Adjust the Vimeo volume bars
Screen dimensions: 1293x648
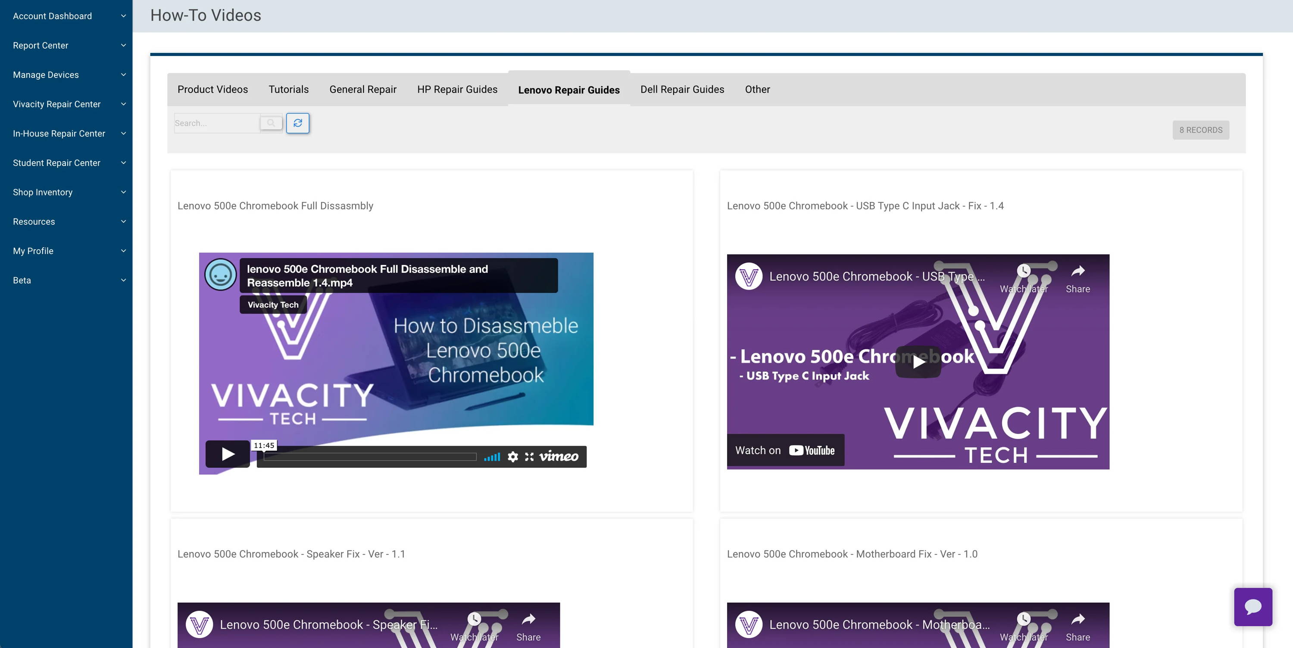(x=492, y=457)
